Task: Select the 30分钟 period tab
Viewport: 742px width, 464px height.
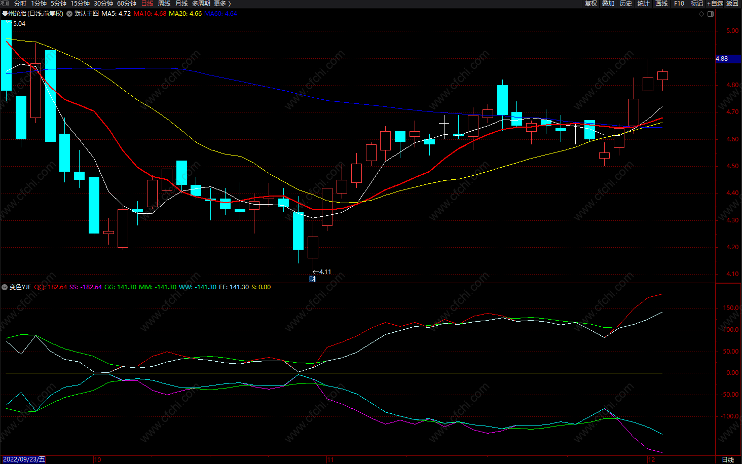Action: (x=103, y=4)
